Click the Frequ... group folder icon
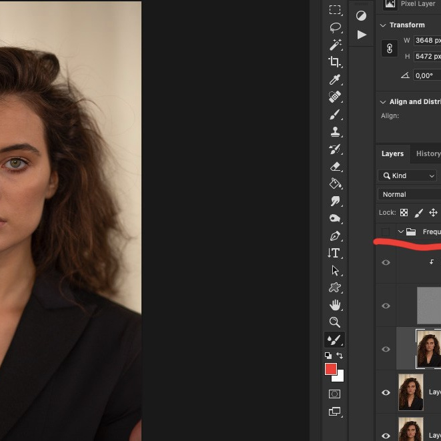The height and width of the screenshot is (441, 441). [x=411, y=232]
